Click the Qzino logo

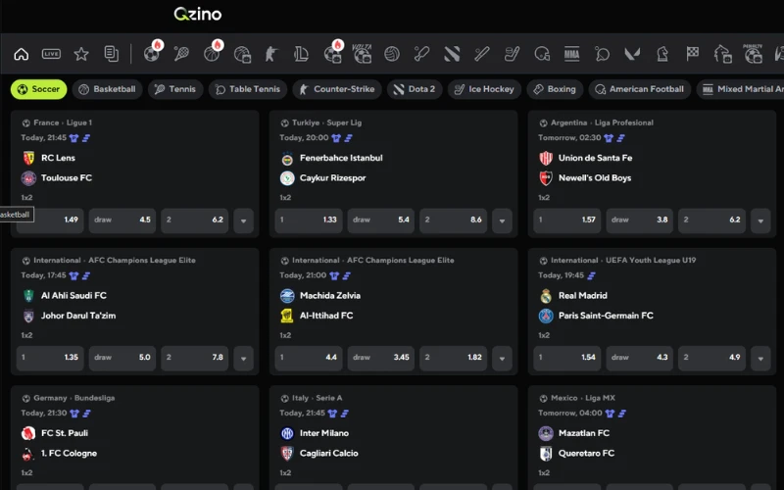(x=198, y=14)
